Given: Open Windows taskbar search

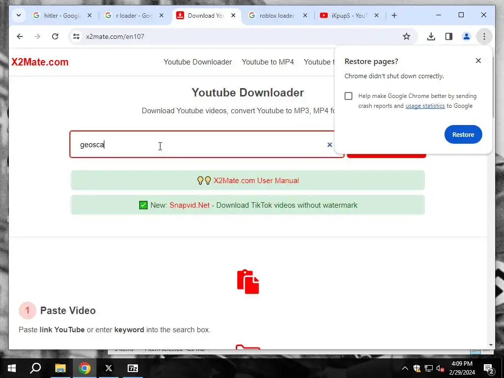Looking at the screenshot, I should (x=35, y=368).
